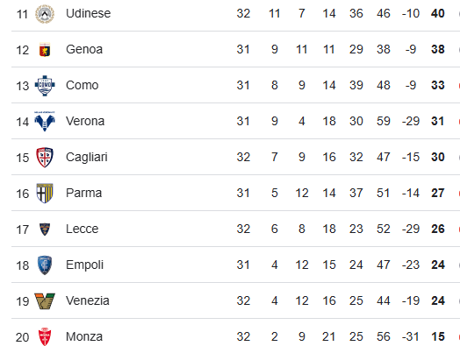Open the Como team name
The image size is (460, 346).
click(x=83, y=86)
